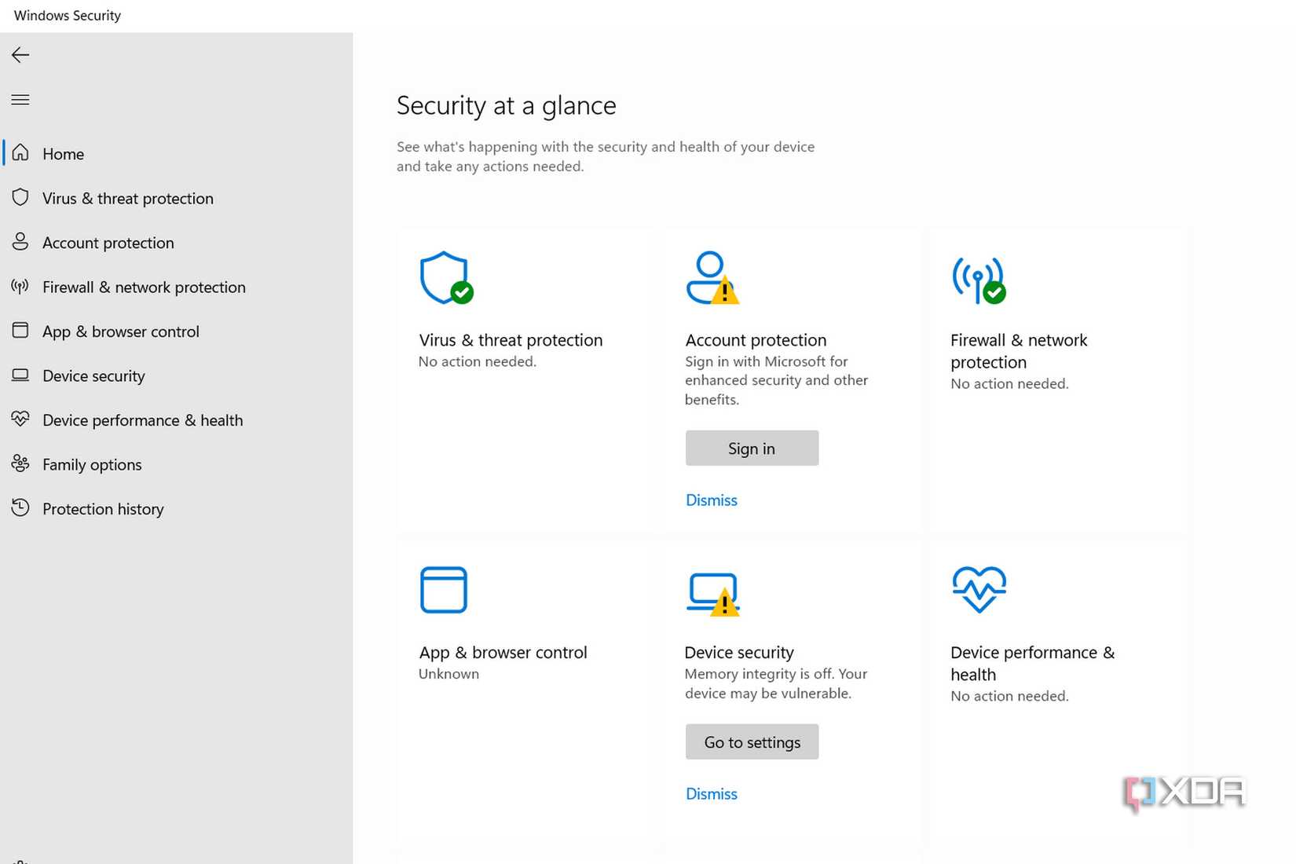The width and height of the screenshot is (1296, 864).
Task: Dismiss the Device security warning
Action: (x=711, y=793)
